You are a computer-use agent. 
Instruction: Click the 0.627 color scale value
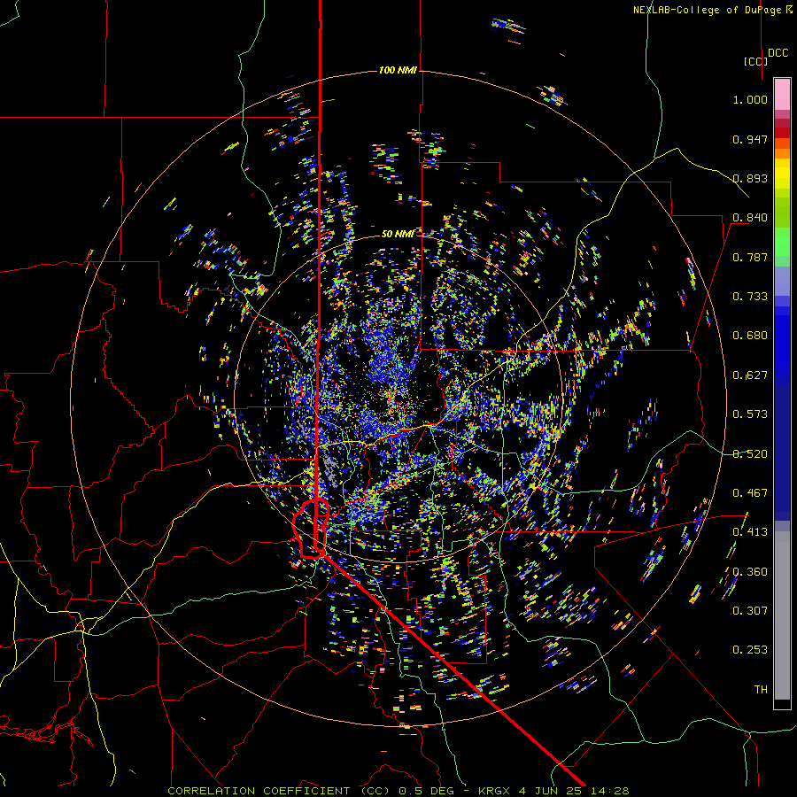750,375
